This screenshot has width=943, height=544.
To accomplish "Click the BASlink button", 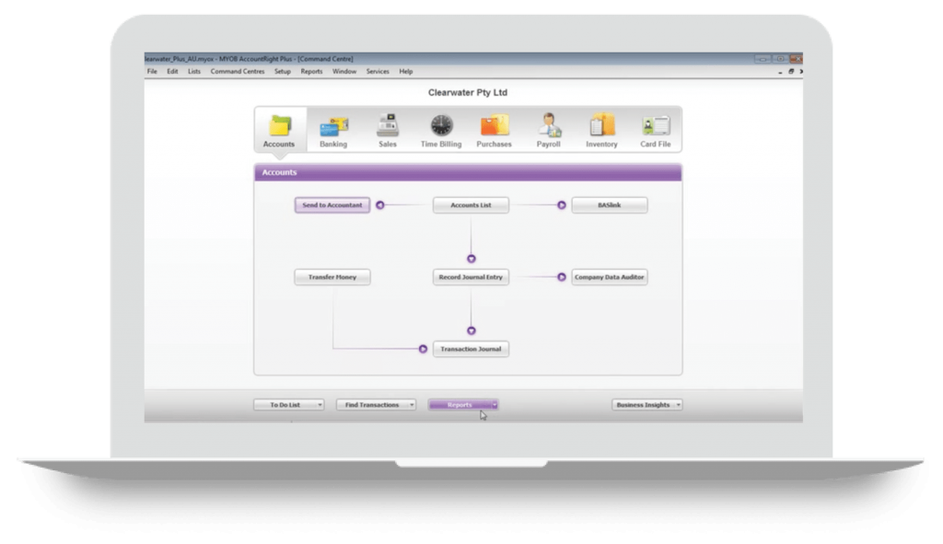I will [610, 205].
